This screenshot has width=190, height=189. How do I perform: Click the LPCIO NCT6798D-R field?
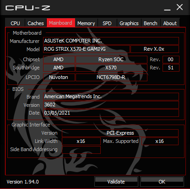pos(111,77)
